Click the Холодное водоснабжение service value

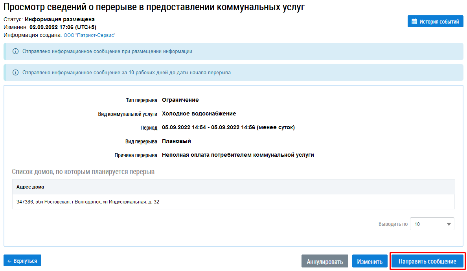pos(199,114)
